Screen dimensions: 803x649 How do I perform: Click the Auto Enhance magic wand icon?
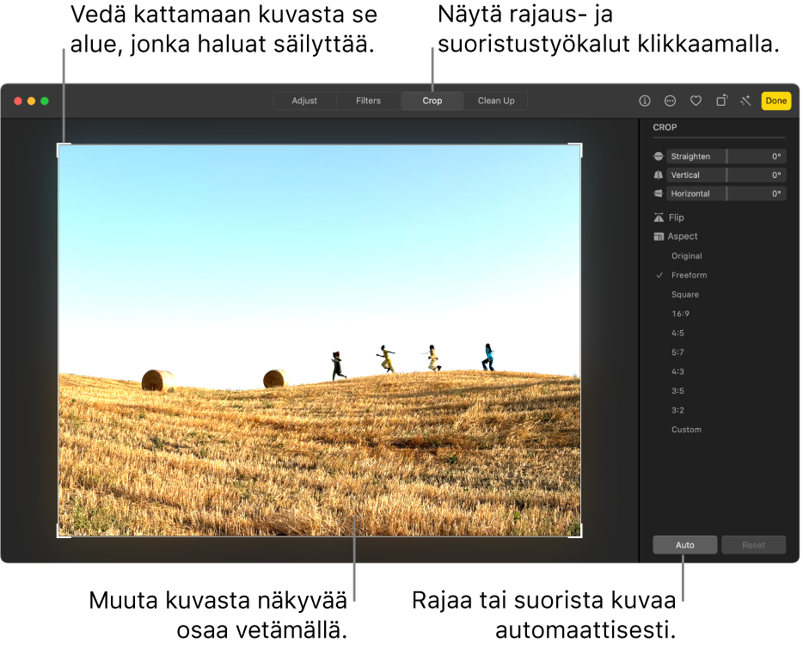(745, 101)
